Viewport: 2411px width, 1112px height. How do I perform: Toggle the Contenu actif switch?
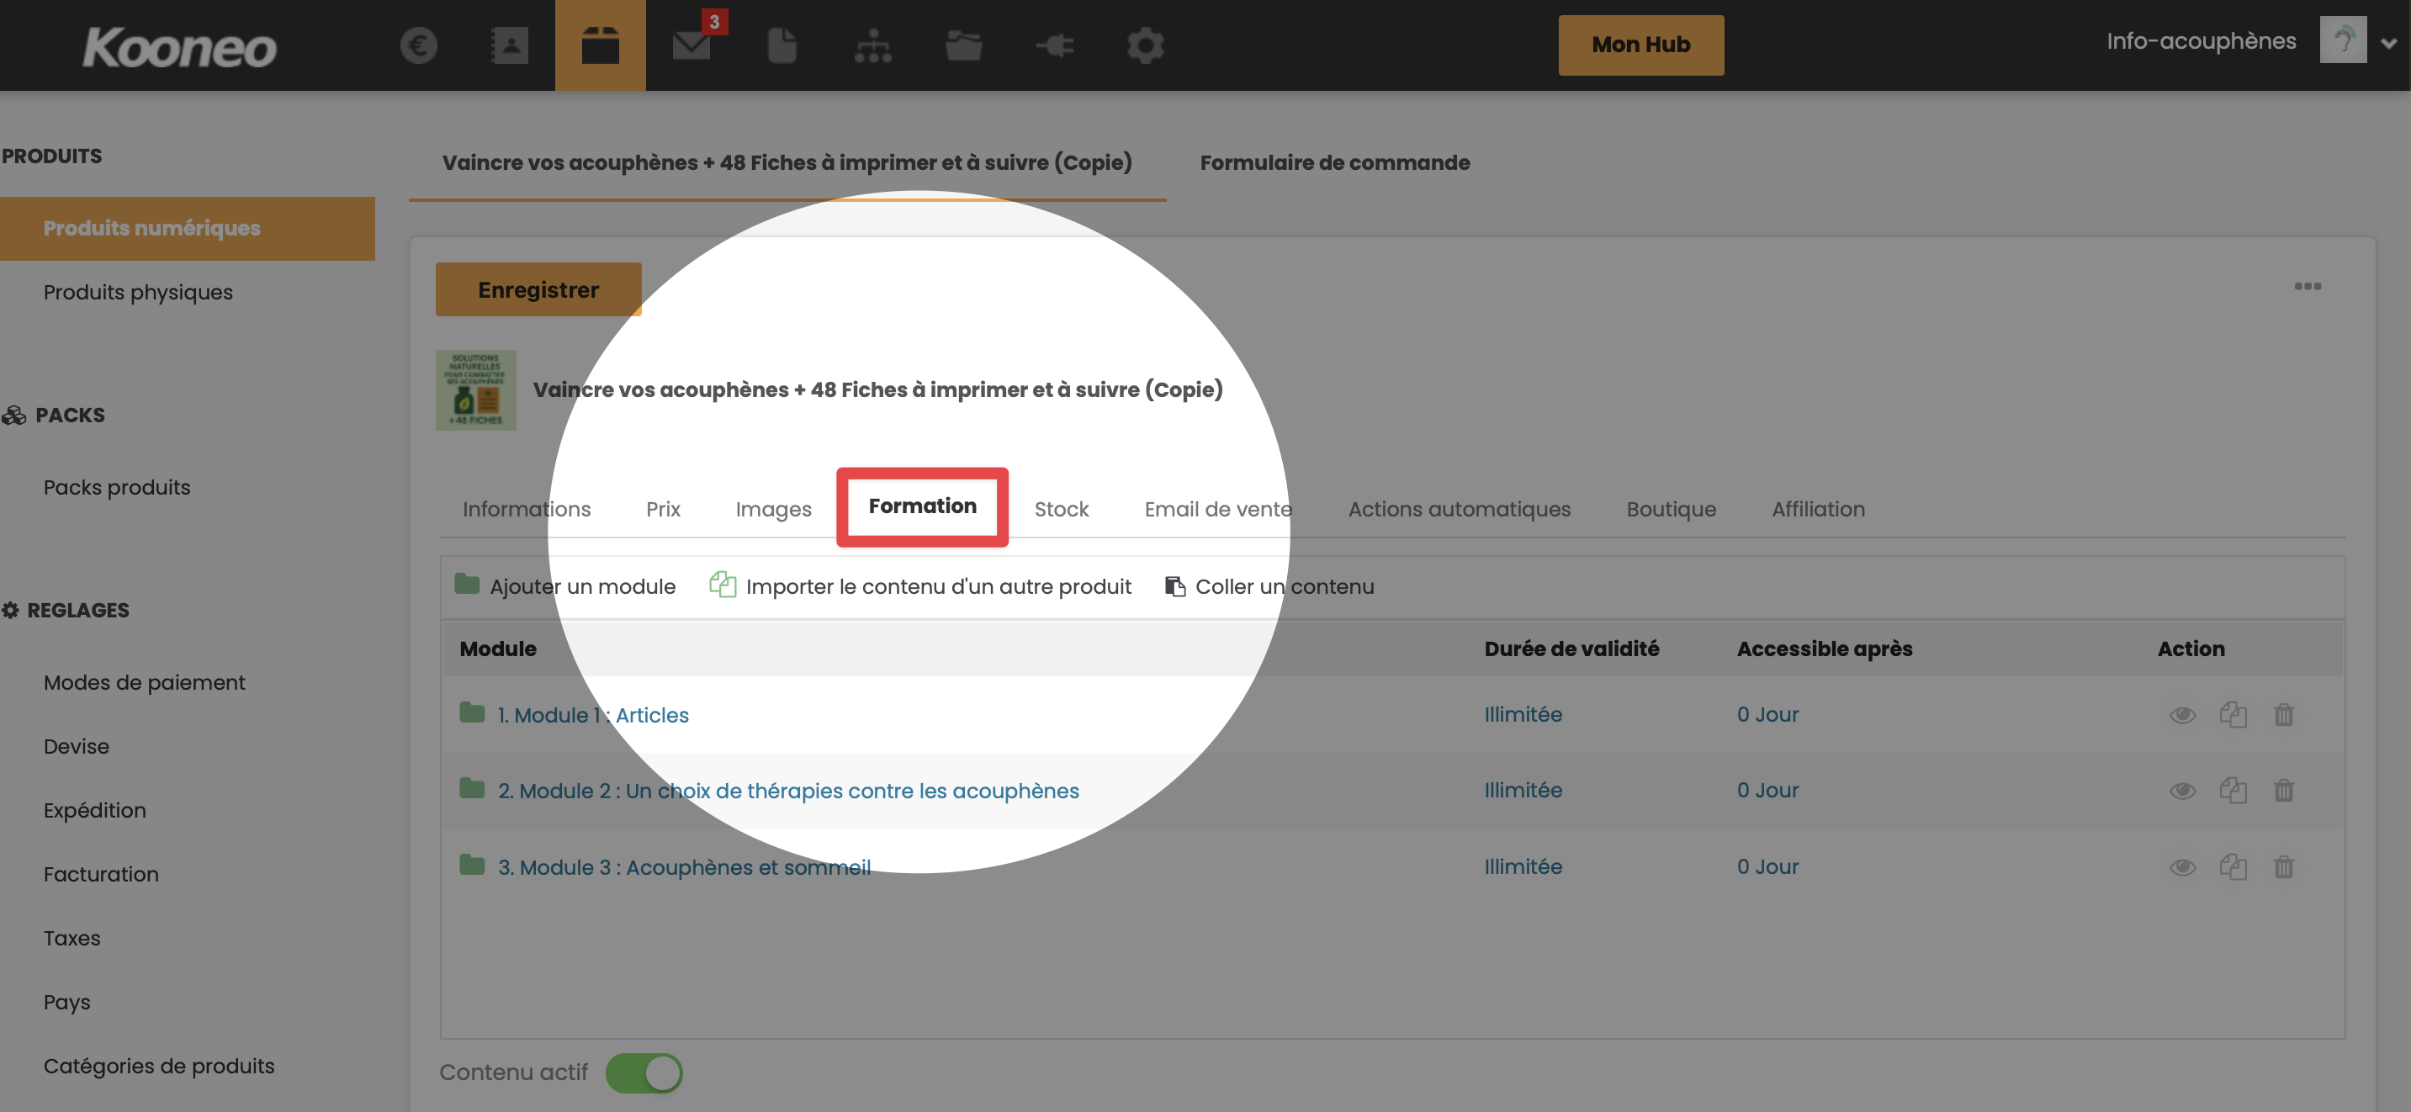pyautogui.click(x=644, y=1072)
